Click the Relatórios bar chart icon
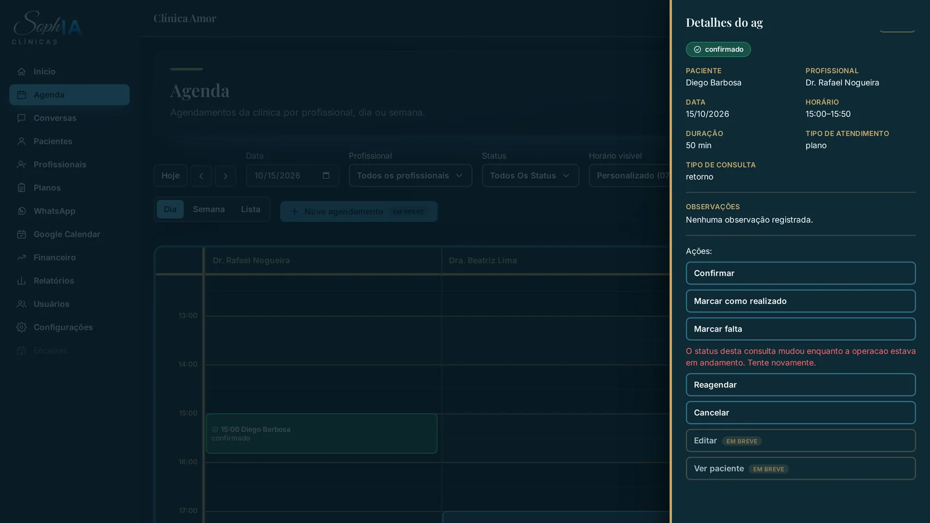 pos(21,281)
